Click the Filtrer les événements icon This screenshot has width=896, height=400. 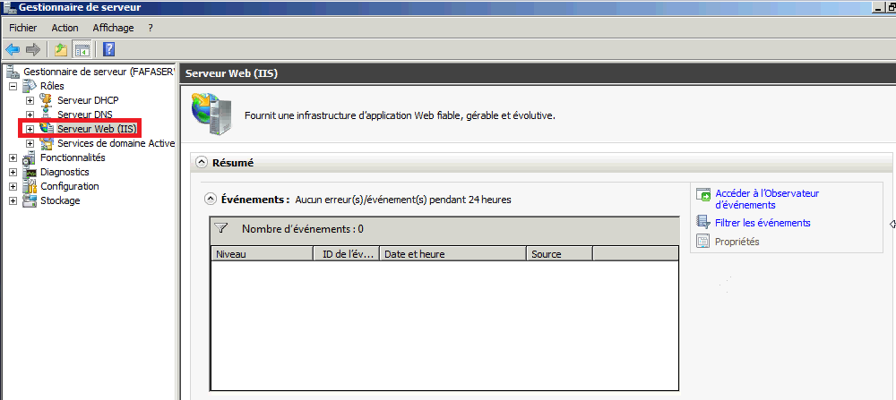(x=702, y=222)
